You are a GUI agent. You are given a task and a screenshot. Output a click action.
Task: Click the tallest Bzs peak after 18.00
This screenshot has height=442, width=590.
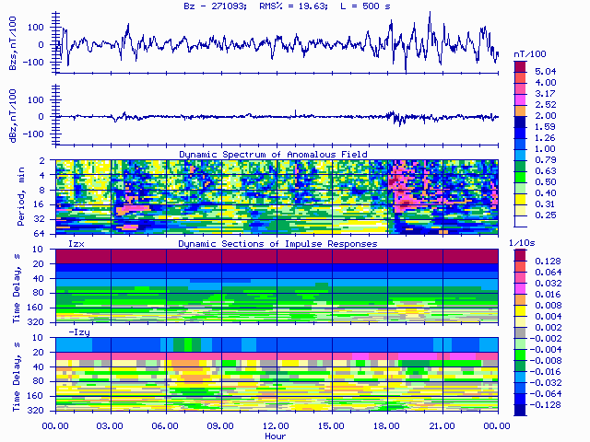click(x=431, y=14)
